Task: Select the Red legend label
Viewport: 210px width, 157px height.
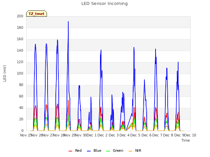Action: point(78,150)
